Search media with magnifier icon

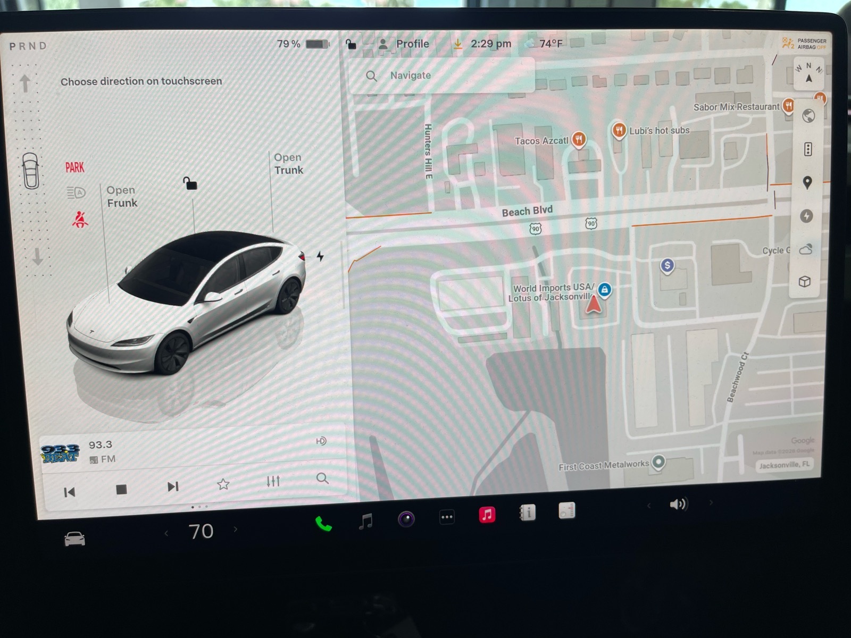click(322, 478)
